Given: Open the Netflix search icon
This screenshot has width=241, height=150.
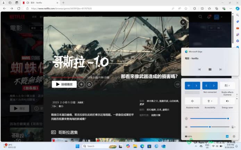Looking at the screenshot, I should (x=200, y=17).
